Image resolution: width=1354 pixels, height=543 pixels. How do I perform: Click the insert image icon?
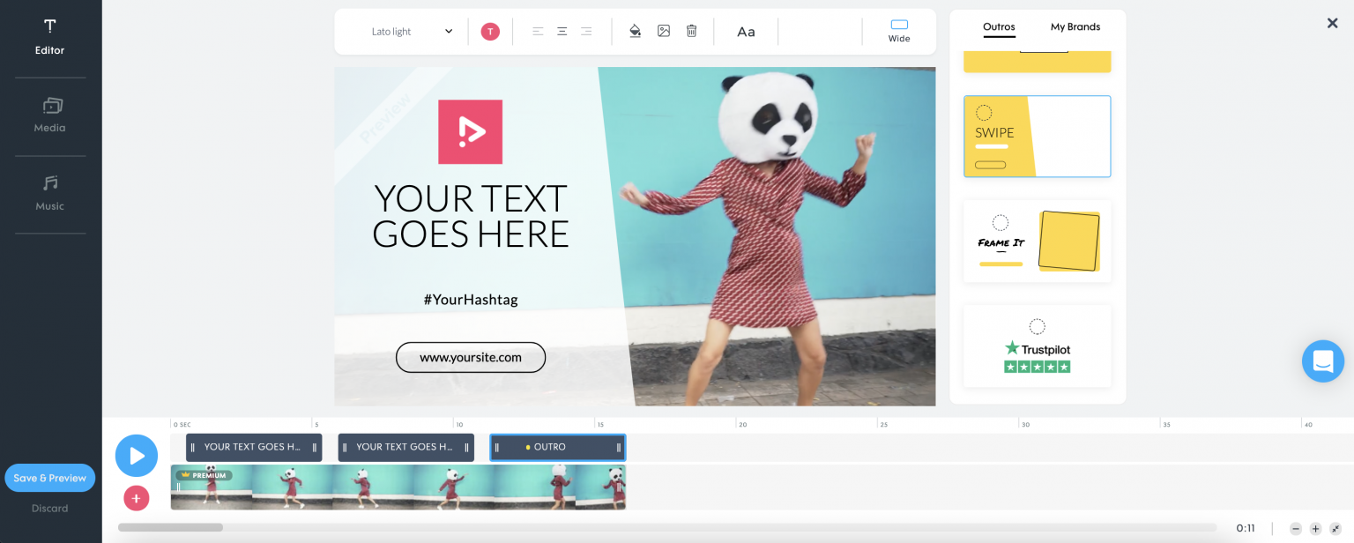[664, 32]
